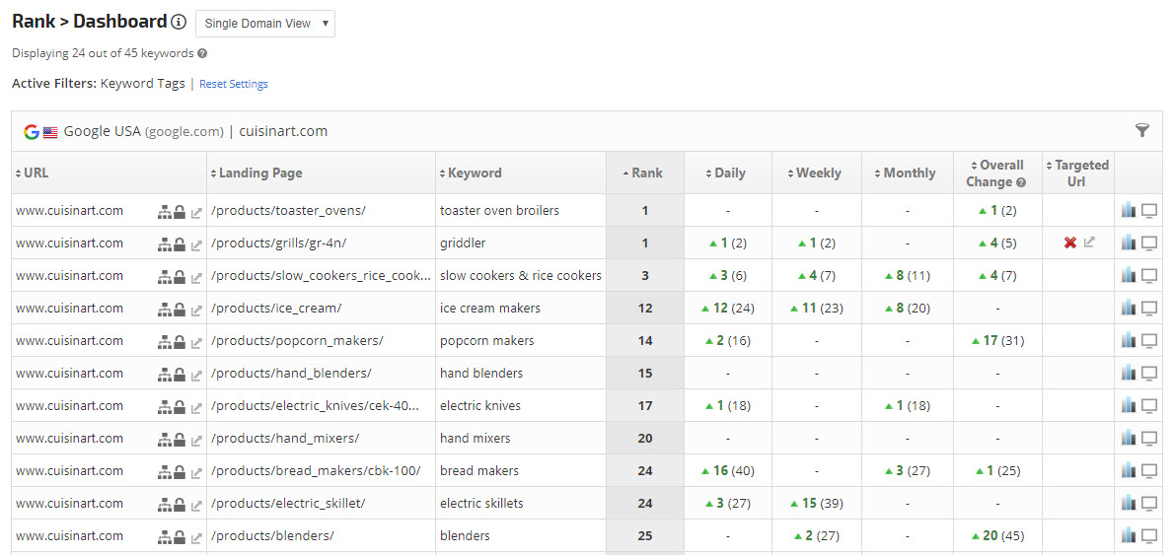The height and width of the screenshot is (555, 1173).
Task: Click the cuisinart.com domain title
Action: pyautogui.click(x=283, y=132)
